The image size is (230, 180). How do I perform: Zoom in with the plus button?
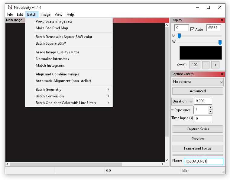[x=215, y=65]
